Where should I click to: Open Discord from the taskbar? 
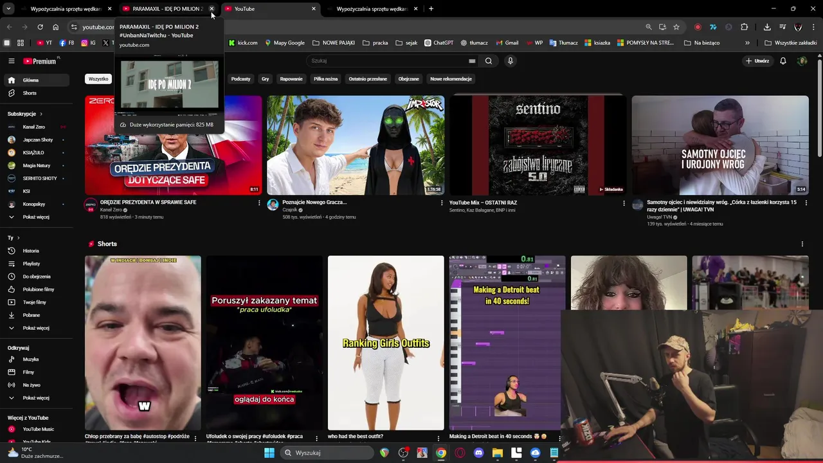[478, 453]
